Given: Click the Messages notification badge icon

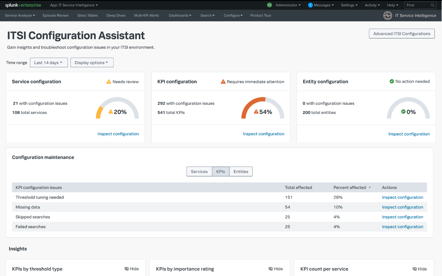Looking at the screenshot, I should coord(310,5).
